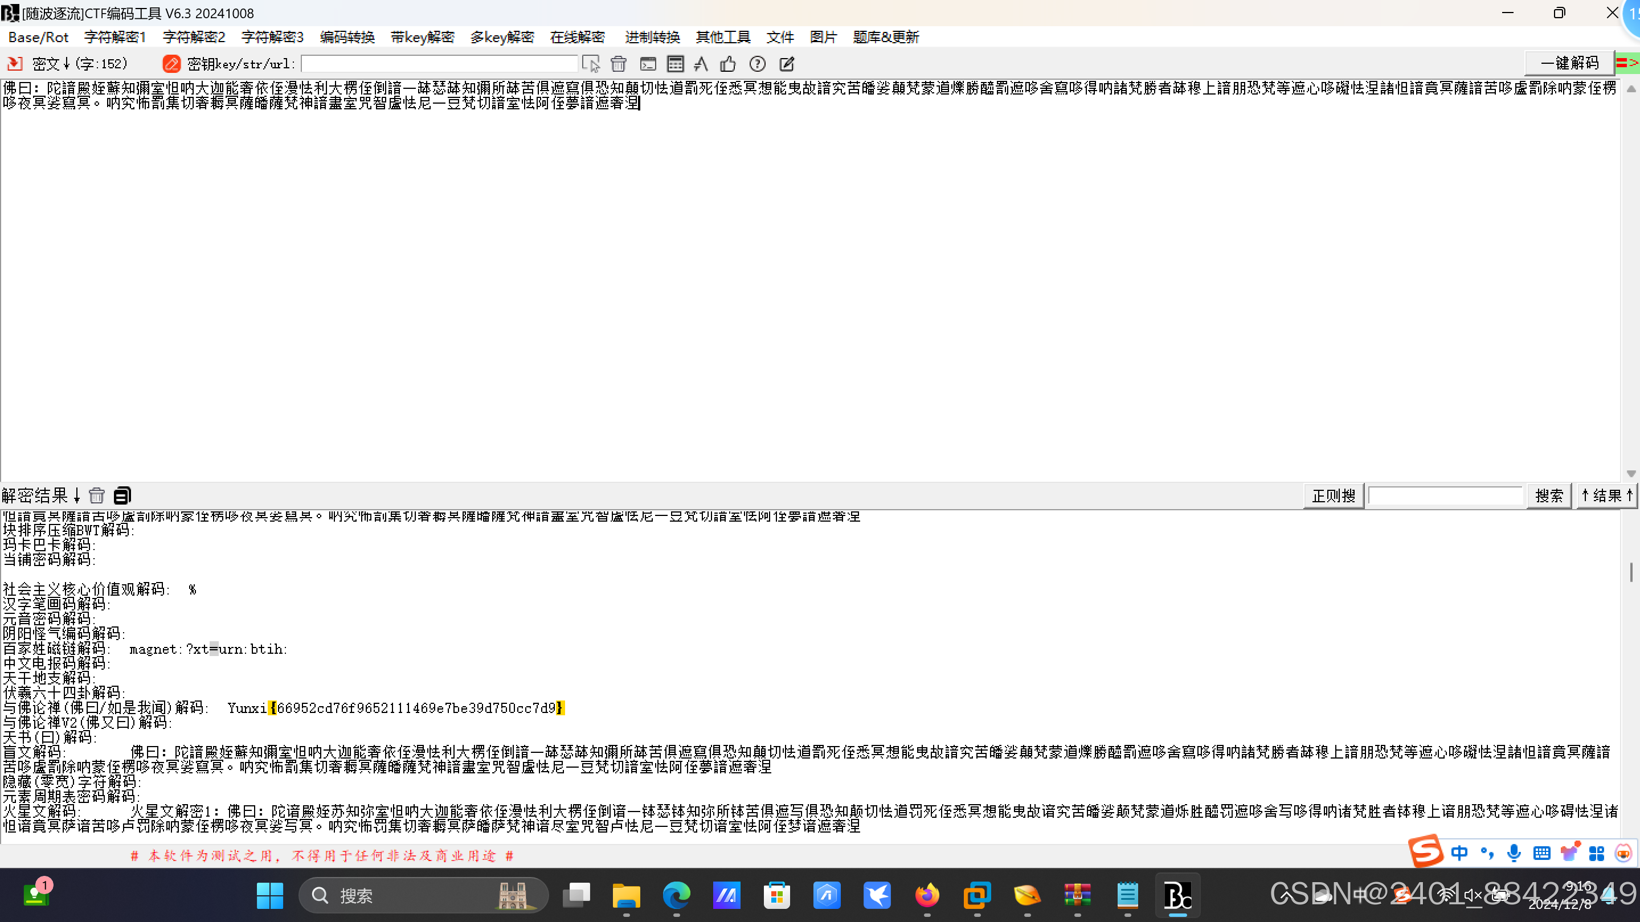Toggle Sogou microphone voice input
The height and width of the screenshot is (922, 1640).
1514,853
